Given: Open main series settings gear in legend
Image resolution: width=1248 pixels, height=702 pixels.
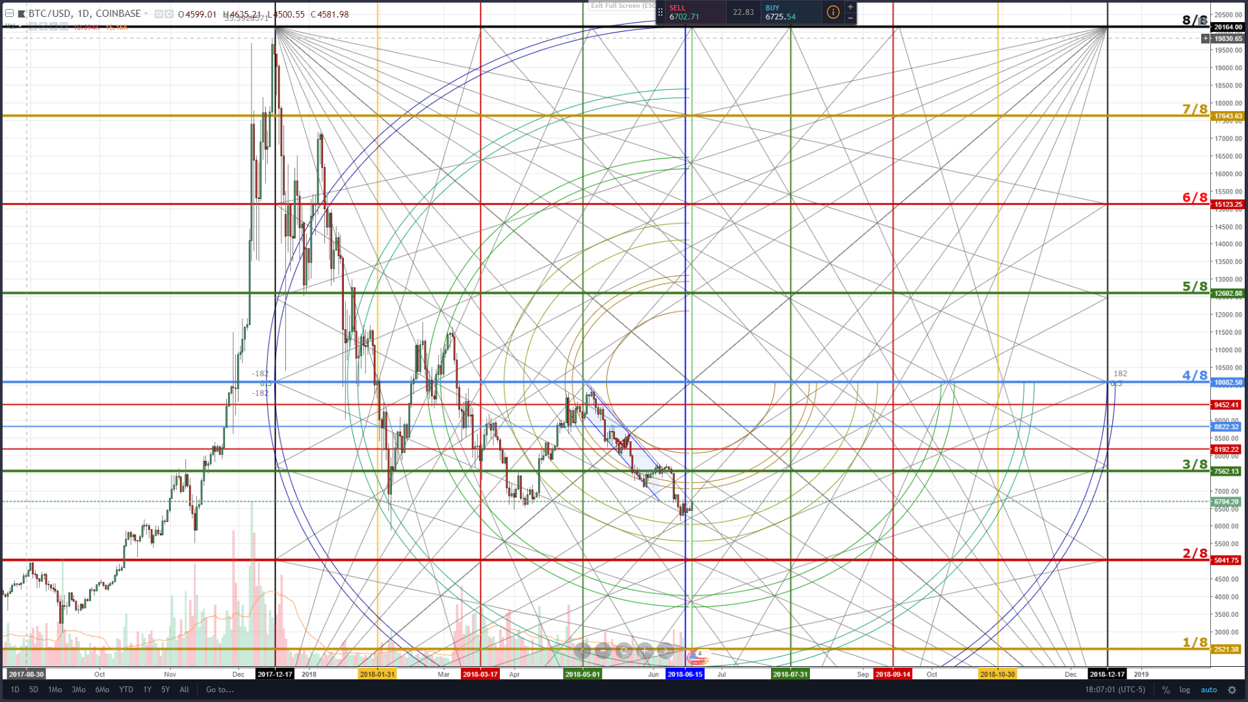Looking at the screenshot, I should [x=169, y=14].
